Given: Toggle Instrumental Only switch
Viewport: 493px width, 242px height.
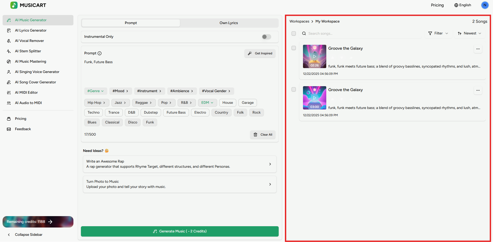Looking at the screenshot, I should [x=266, y=37].
